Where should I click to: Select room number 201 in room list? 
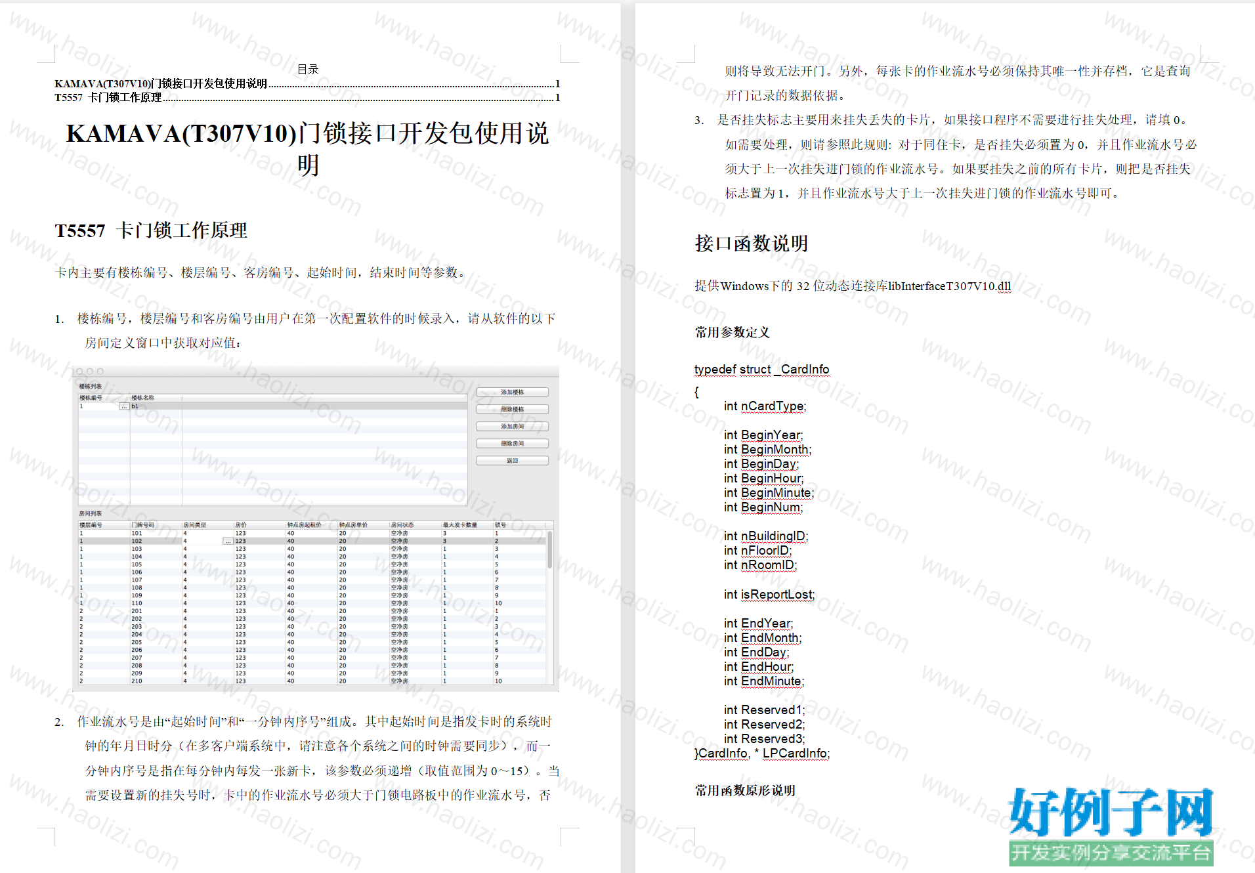click(137, 611)
